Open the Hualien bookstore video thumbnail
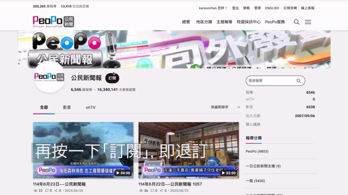Image resolution: width=348 pixels, height=195 pixels. click(189, 150)
